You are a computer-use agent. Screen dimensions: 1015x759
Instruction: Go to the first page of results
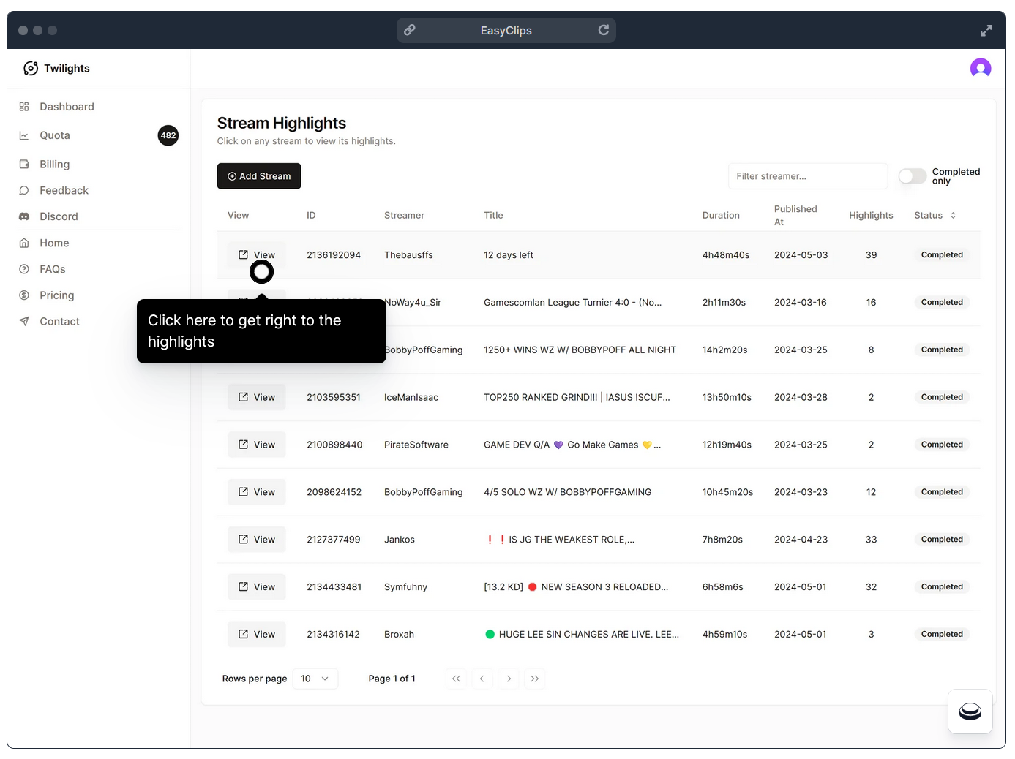click(456, 679)
